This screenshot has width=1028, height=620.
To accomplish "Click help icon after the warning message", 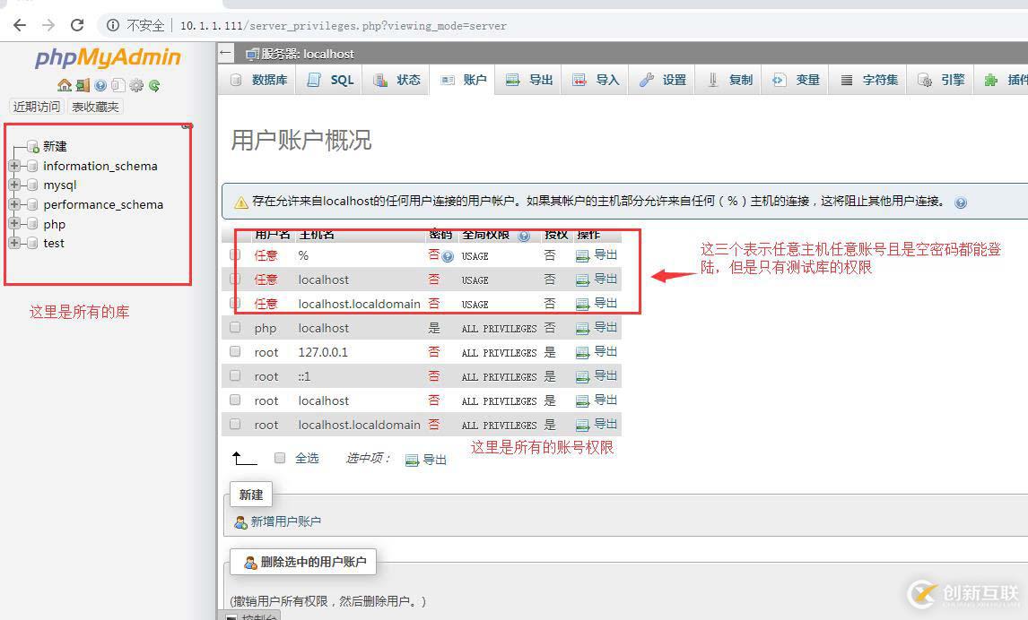I will [961, 202].
